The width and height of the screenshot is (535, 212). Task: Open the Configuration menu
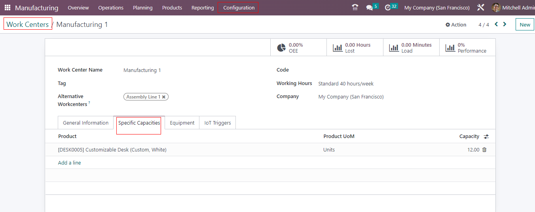pos(239,8)
